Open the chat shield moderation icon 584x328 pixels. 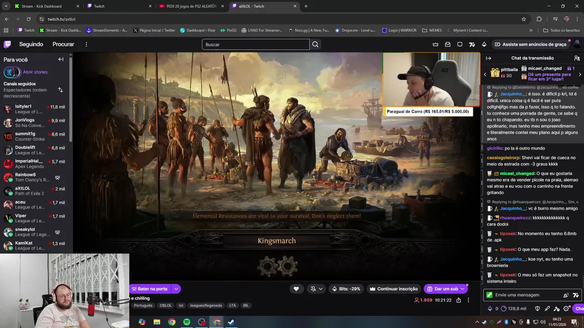coord(537,308)
